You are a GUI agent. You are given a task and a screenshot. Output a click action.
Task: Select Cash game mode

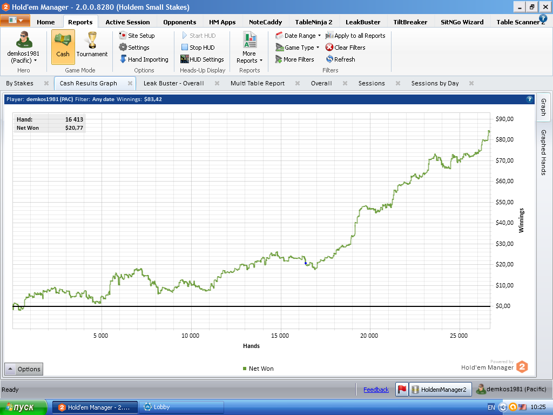[x=63, y=46]
